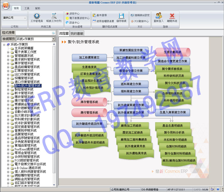Open 工作管理員 tool icon
This screenshot has height=192, width=224.
point(37,16)
